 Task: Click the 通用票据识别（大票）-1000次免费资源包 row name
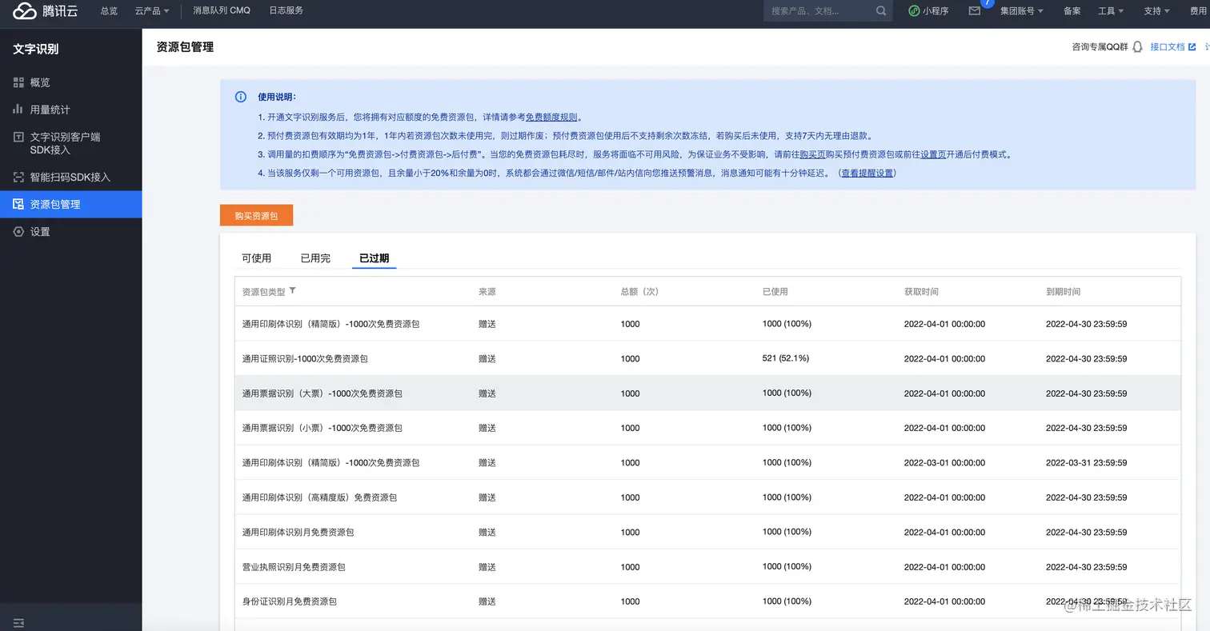pos(322,393)
